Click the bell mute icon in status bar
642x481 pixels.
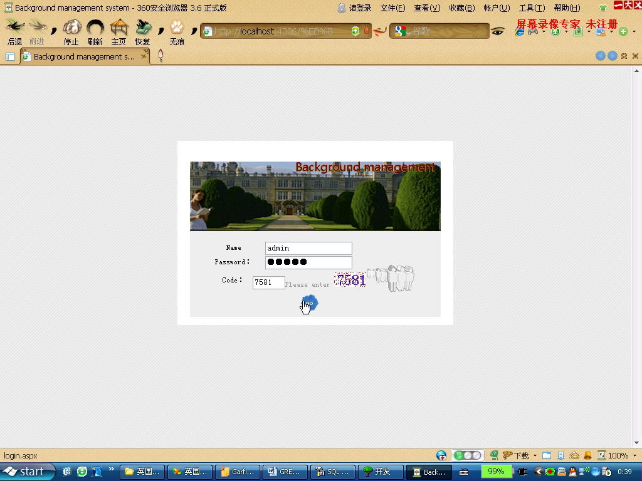[587, 455]
